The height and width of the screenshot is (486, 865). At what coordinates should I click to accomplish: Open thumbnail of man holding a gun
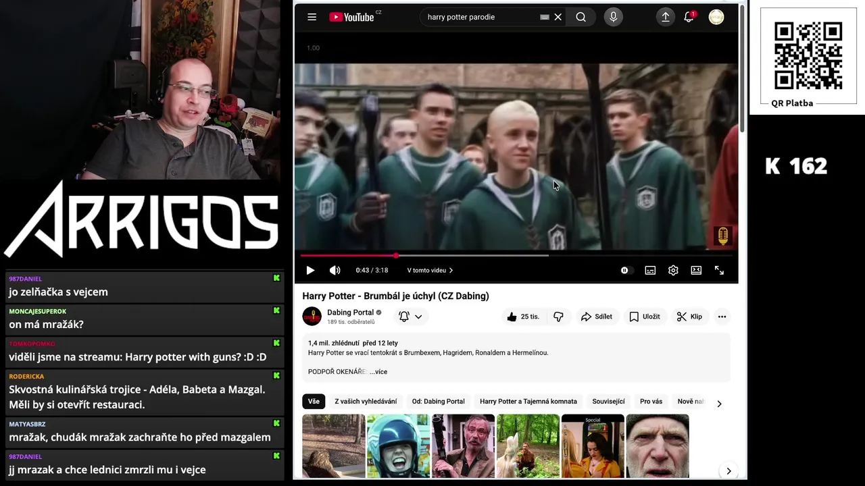coord(463,446)
